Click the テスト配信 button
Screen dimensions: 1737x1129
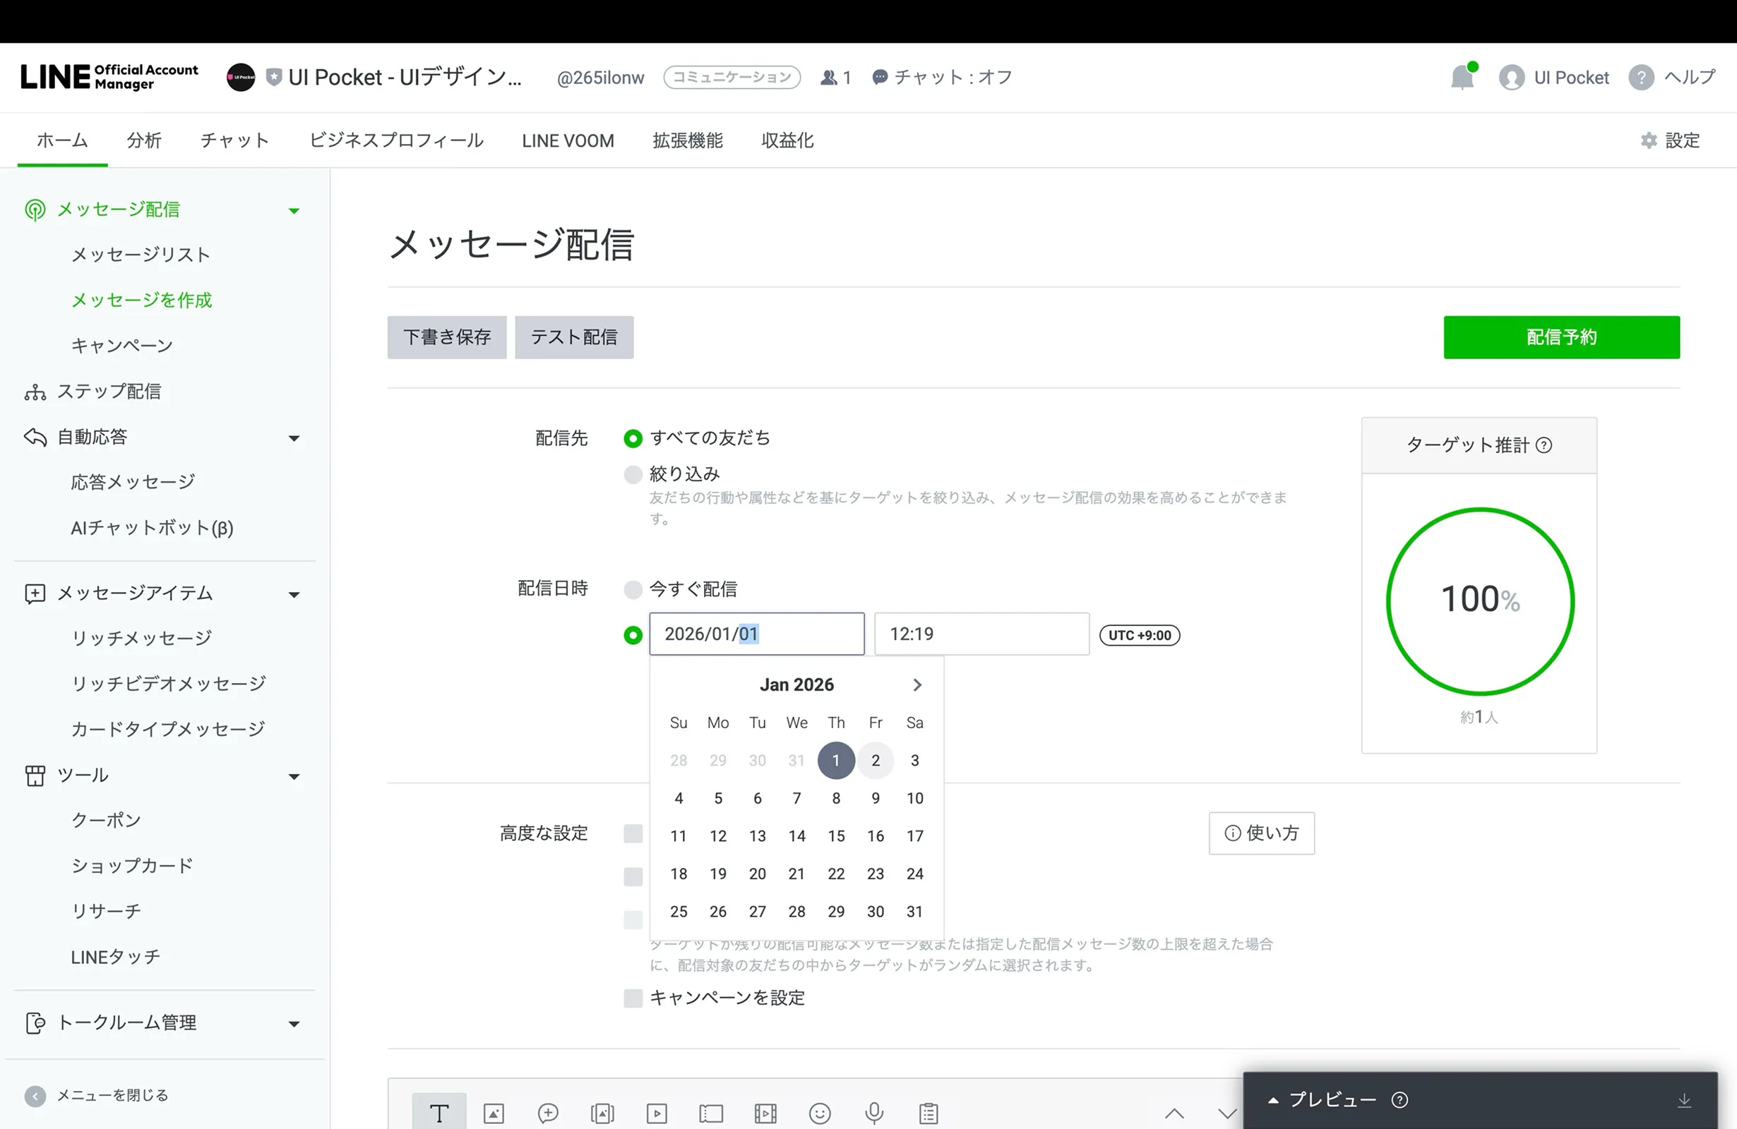pos(574,337)
